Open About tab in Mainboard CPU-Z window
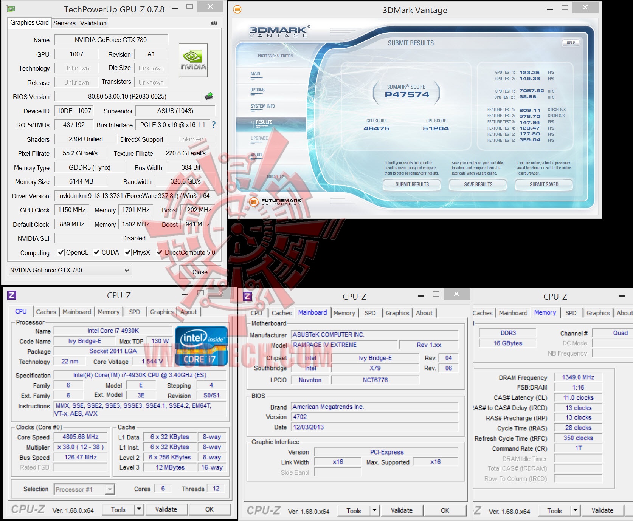633x521 pixels. (x=424, y=313)
